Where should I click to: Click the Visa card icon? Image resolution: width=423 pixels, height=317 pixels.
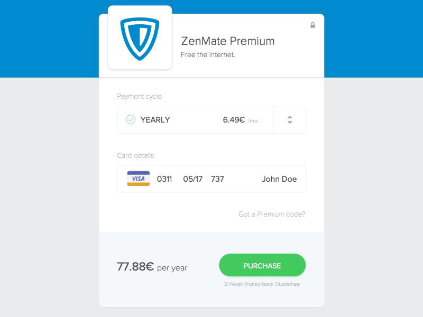[x=139, y=179]
